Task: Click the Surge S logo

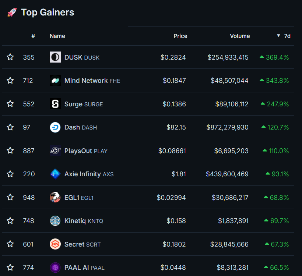Action: (x=55, y=104)
